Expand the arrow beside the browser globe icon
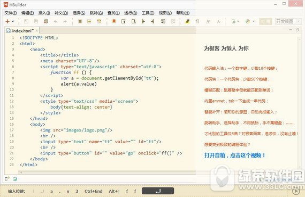Viewport: 305px width, 197px height. [254, 21]
